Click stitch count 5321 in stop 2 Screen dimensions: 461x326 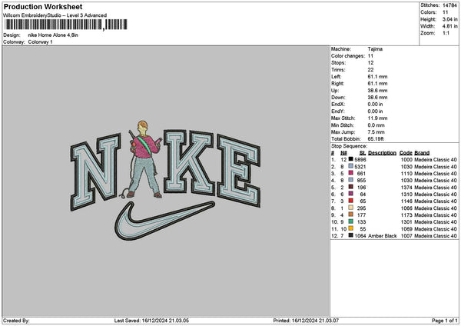coord(360,167)
